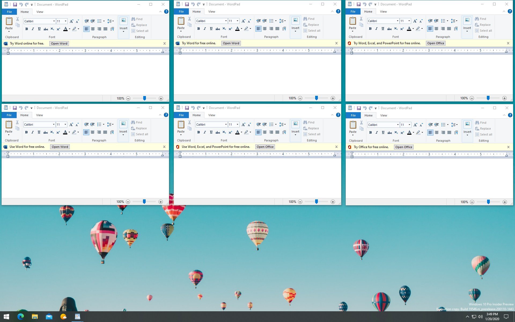Click Open Word button in top-left banner

(59, 43)
